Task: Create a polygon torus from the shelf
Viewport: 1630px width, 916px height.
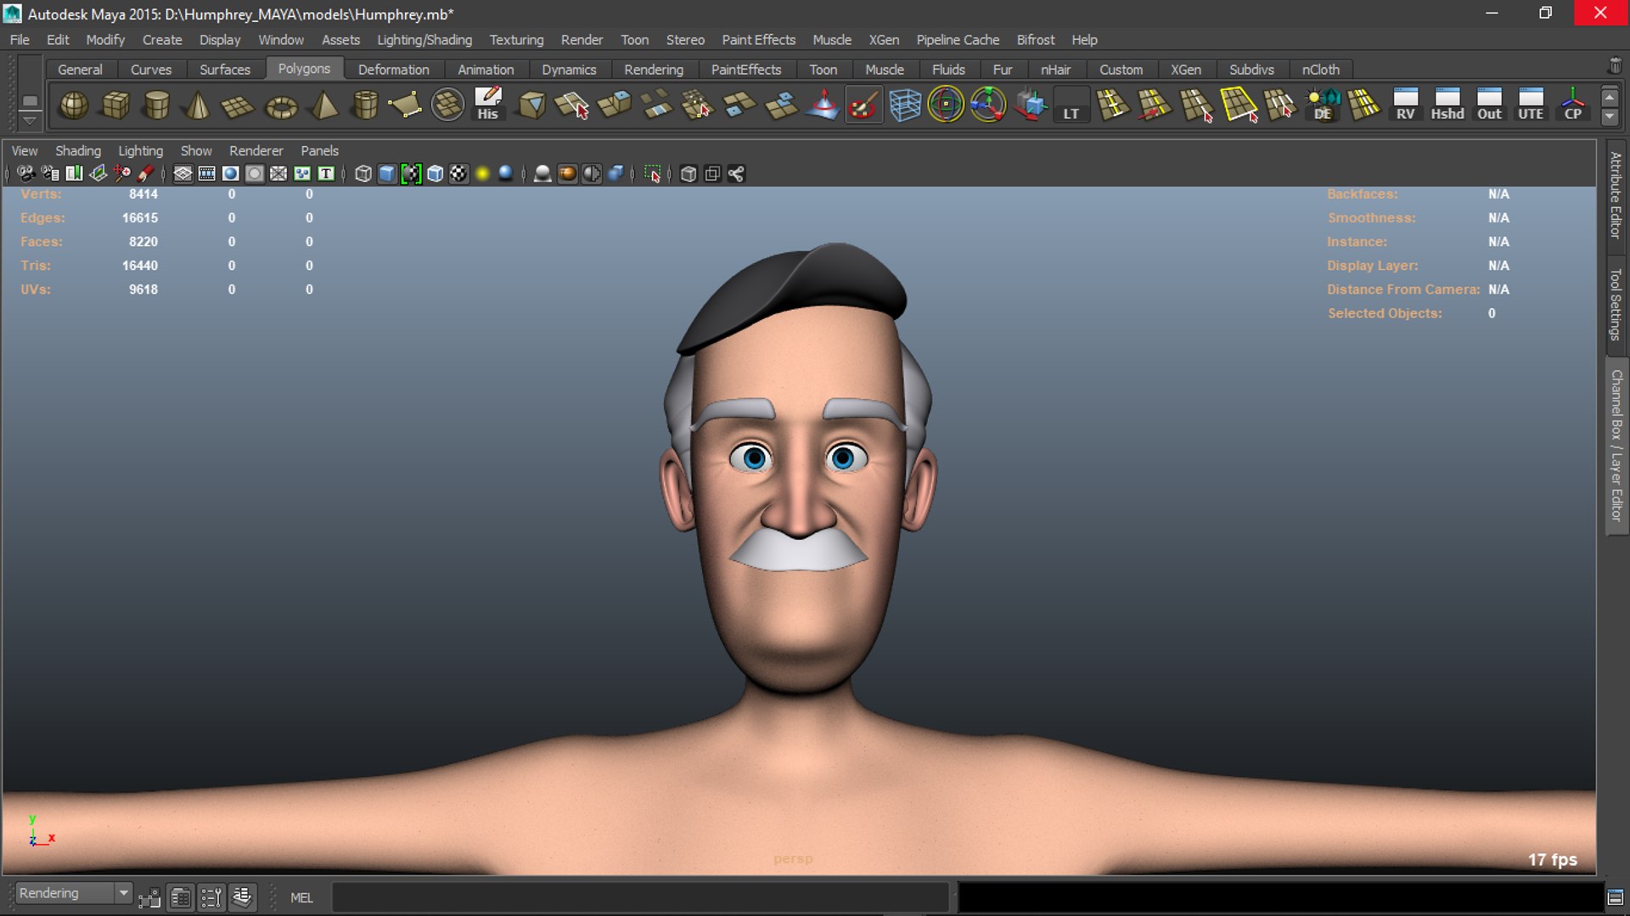Action: pos(281,105)
